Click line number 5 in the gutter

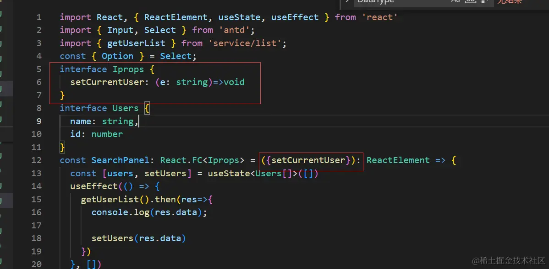(38, 69)
